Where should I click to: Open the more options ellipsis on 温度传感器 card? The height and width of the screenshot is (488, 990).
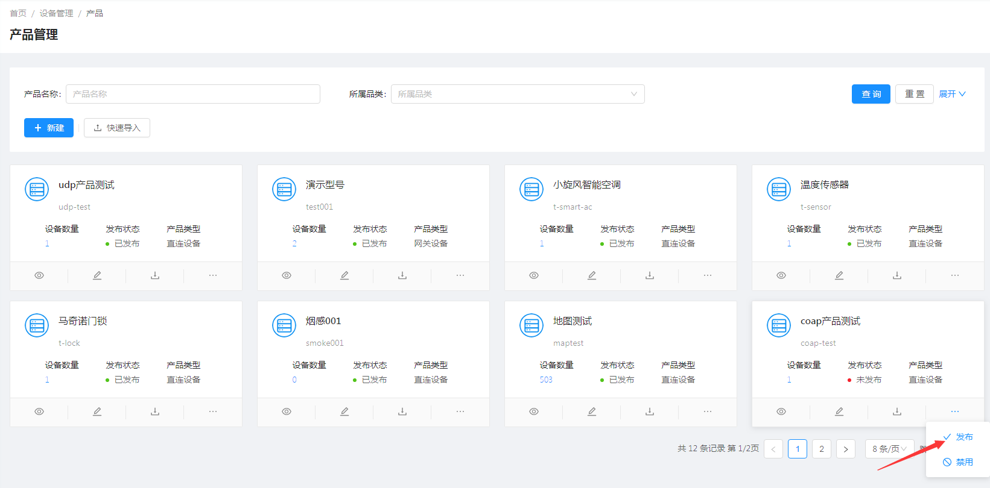pyautogui.click(x=955, y=275)
